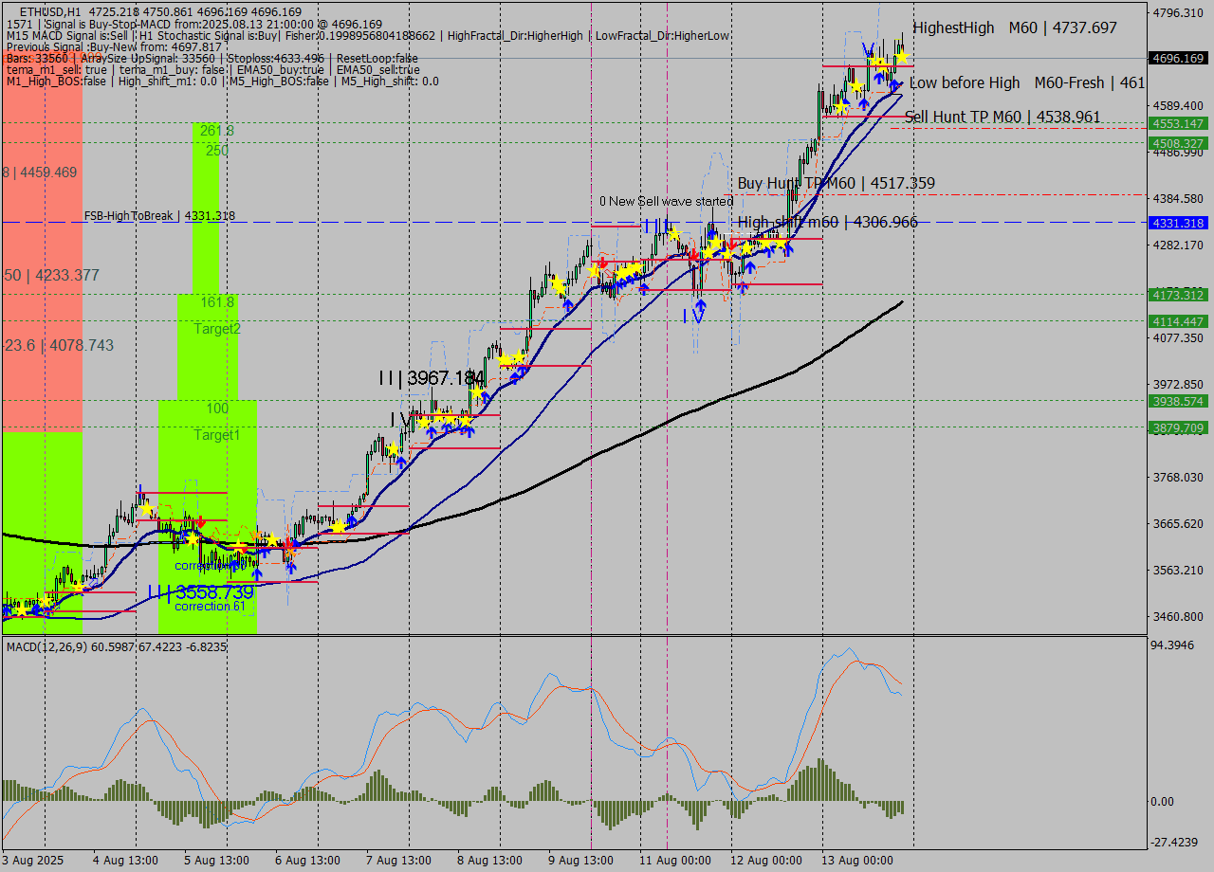
Task: Select the yellow star marker at the highest high
Action: point(899,57)
